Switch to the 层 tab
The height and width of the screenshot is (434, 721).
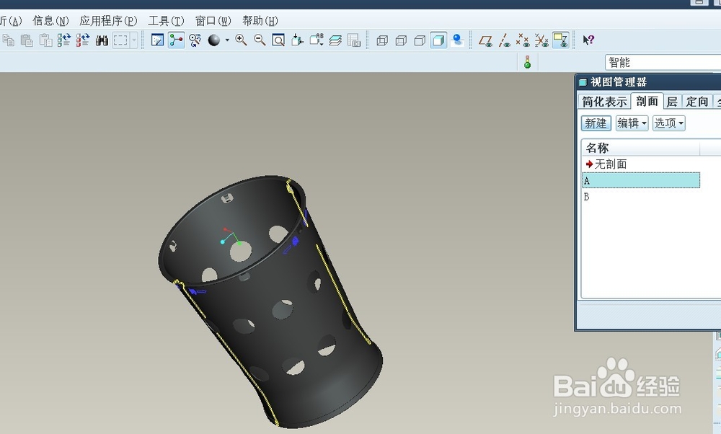click(672, 102)
